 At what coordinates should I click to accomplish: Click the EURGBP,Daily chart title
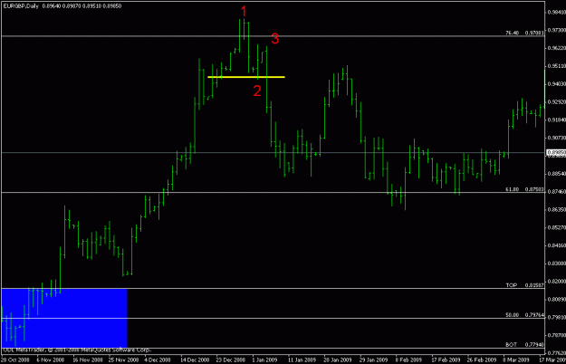coord(21,6)
